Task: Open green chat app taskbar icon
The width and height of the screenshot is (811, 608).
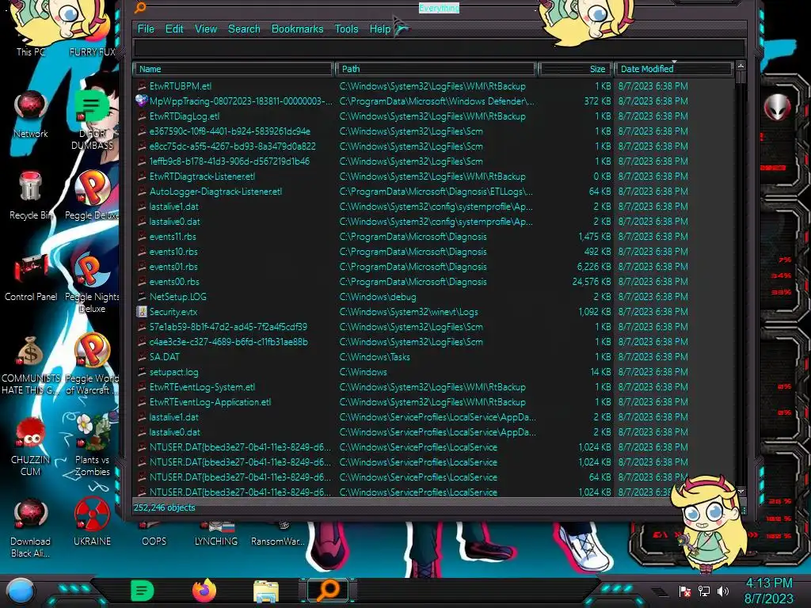Action: [x=142, y=591]
